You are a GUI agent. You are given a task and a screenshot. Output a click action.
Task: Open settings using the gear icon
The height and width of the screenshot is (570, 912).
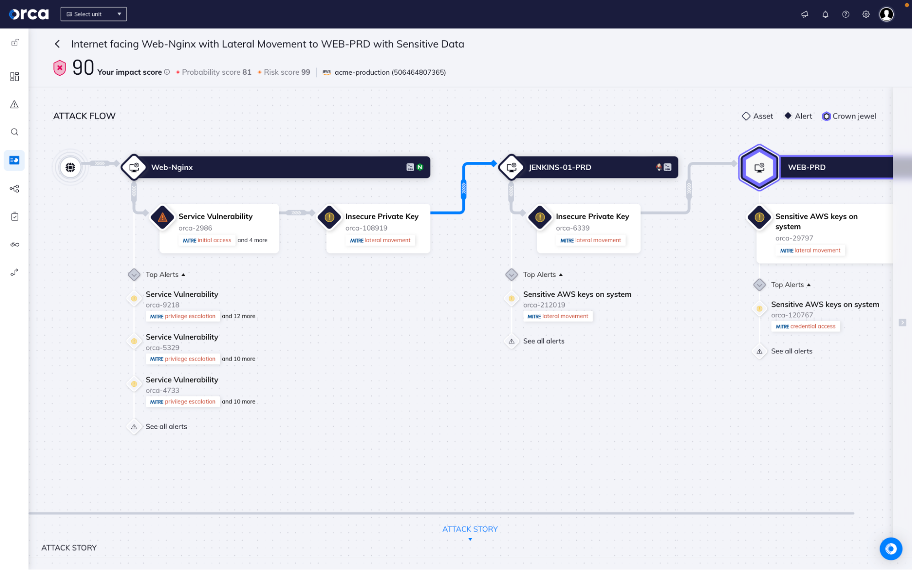(x=865, y=14)
